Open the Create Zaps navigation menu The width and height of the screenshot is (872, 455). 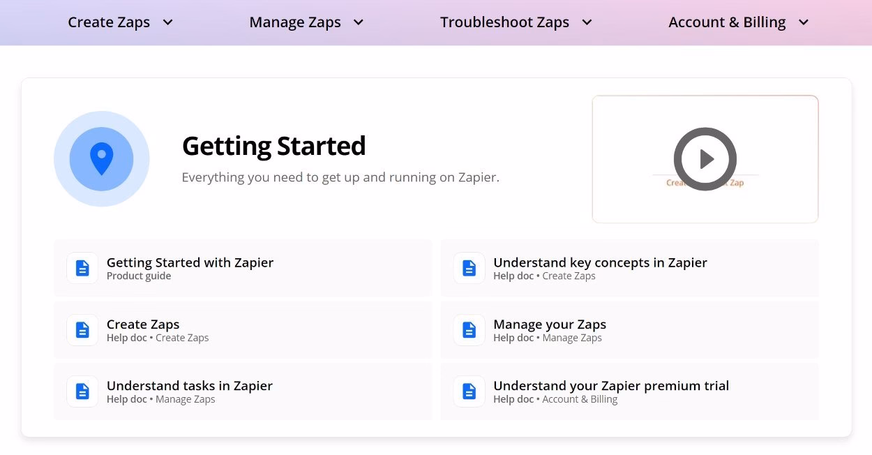click(x=109, y=22)
